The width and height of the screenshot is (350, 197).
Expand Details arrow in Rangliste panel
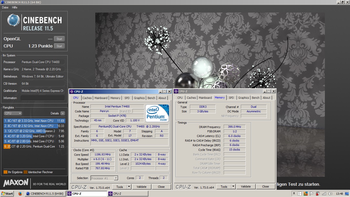pos(63,113)
